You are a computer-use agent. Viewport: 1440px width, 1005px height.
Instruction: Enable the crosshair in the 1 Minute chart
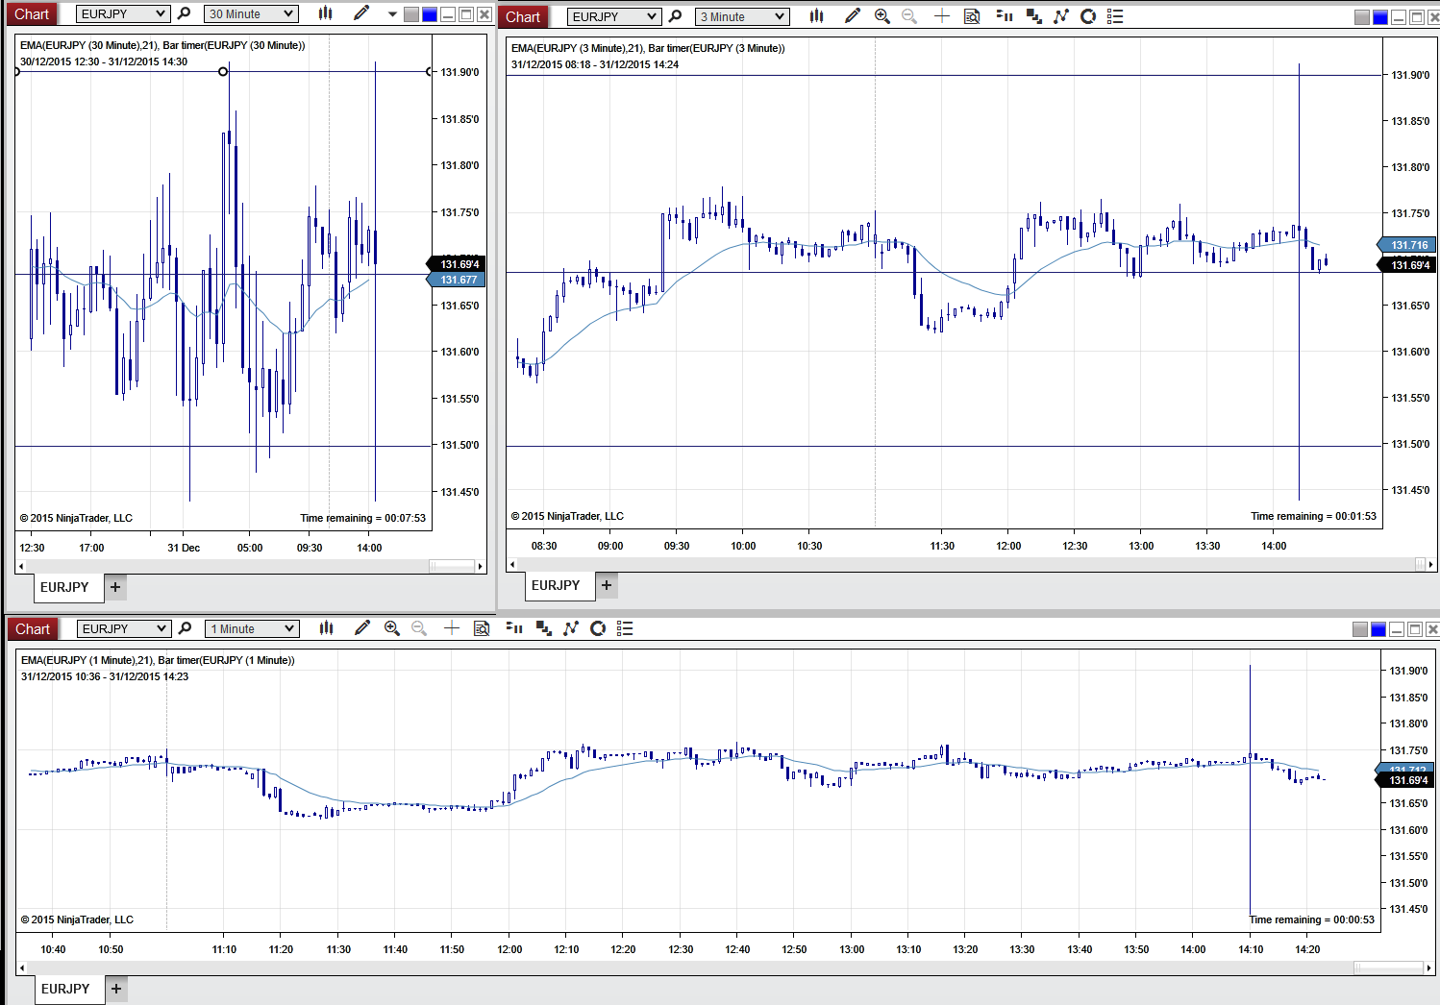452,628
